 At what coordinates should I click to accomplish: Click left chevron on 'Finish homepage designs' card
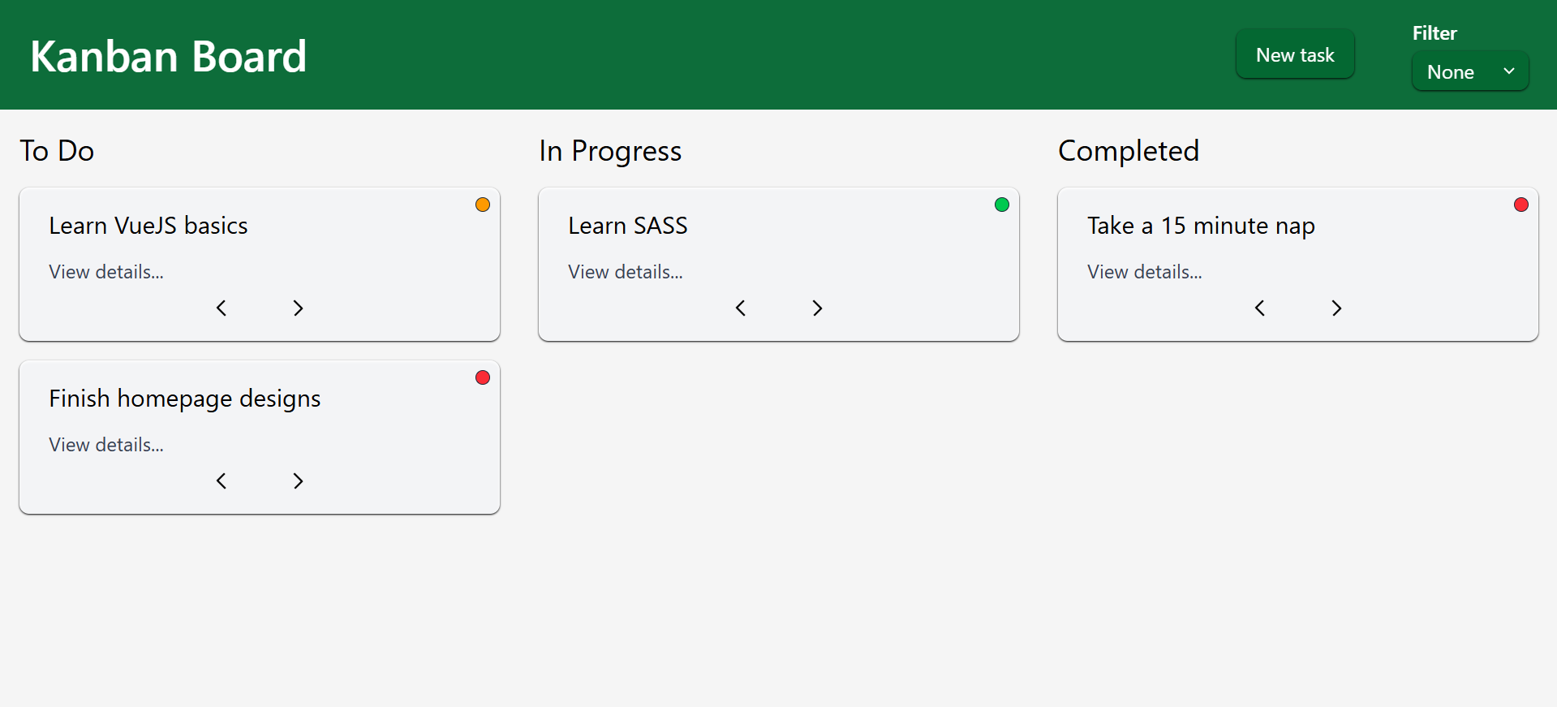221,481
